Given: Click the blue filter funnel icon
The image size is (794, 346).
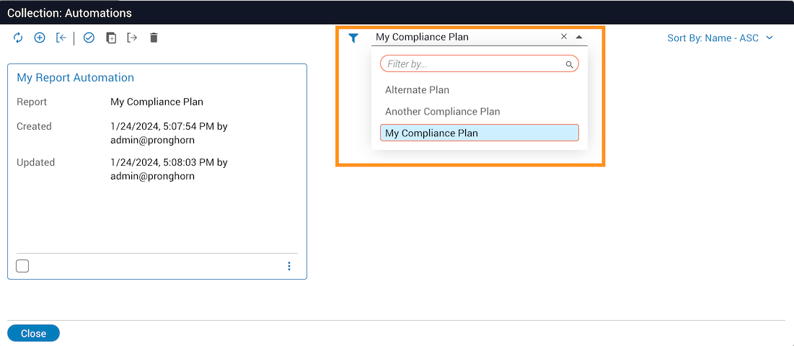Looking at the screenshot, I should [x=353, y=38].
